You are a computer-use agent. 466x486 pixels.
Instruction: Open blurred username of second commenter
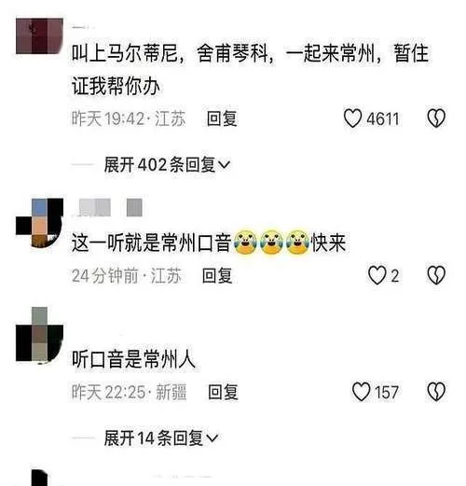point(107,207)
